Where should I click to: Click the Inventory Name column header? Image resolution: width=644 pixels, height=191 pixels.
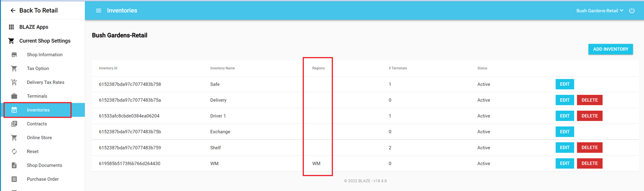click(222, 68)
